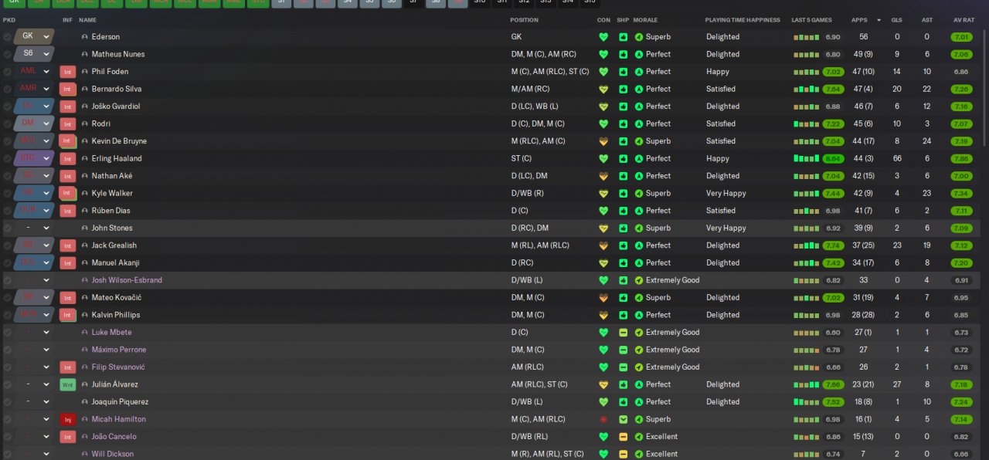Image resolution: width=989 pixels, height=460 pixels.
Task: Sort the table by the POSITION column
Action: [x=525, y=20]
